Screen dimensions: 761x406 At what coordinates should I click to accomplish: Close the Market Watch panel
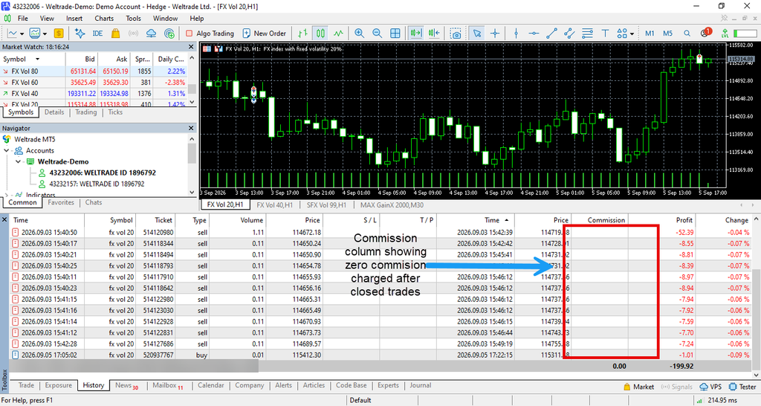point(191,47)
